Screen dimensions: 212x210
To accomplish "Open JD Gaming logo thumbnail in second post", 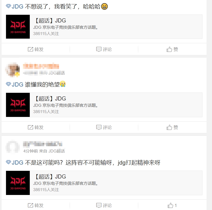I will pos(18,105).
